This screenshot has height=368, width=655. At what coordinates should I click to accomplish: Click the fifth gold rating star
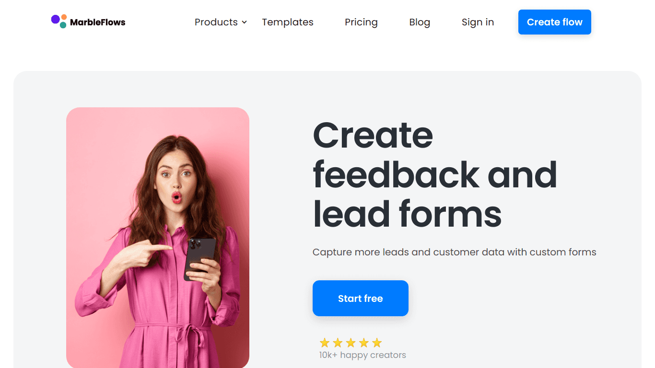[377, 343]
